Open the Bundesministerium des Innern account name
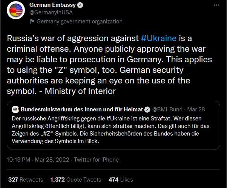 click(x=82, y=109)
